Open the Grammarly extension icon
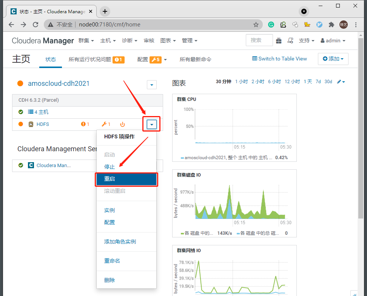The height and width of the screenshot is (296, 367). tap(271, 25)
